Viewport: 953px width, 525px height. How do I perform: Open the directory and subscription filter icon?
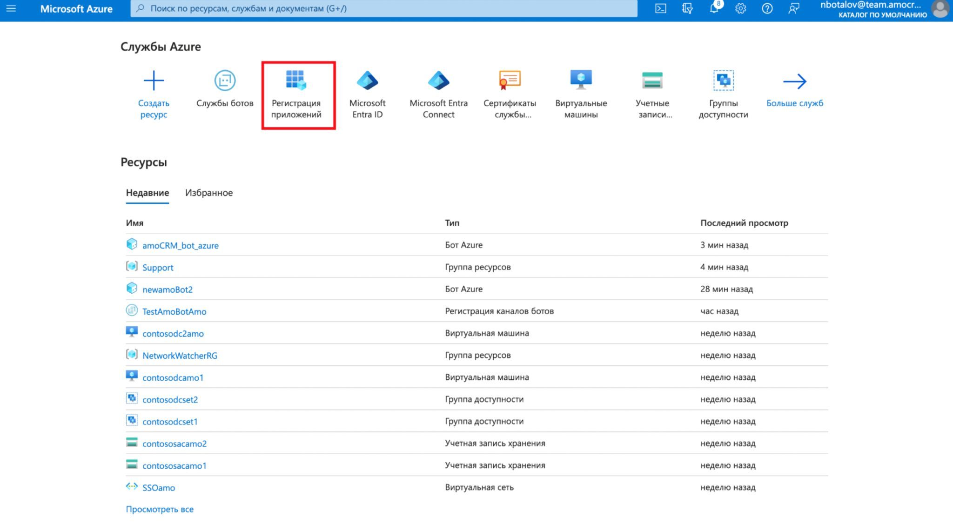coord(687,8)
